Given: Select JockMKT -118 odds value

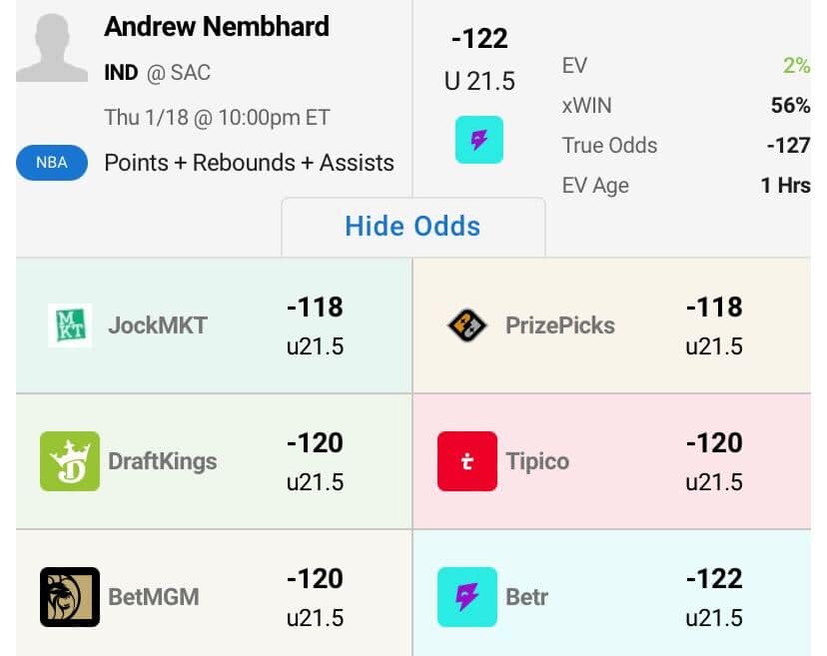Looking at the screenshot, I should coord(315,307).
